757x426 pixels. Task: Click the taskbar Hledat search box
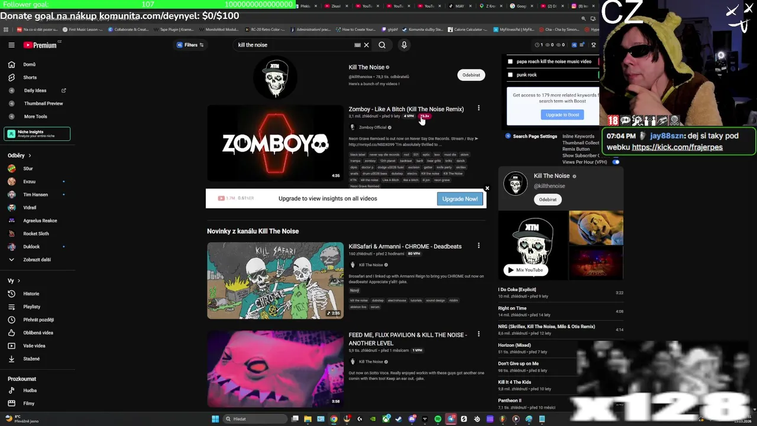[x=255, y=419]
